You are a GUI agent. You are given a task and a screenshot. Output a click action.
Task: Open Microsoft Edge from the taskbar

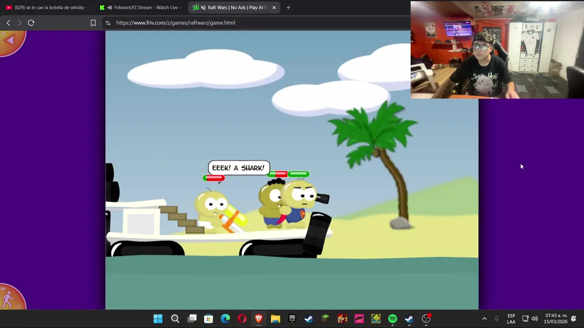click(225, 319)
